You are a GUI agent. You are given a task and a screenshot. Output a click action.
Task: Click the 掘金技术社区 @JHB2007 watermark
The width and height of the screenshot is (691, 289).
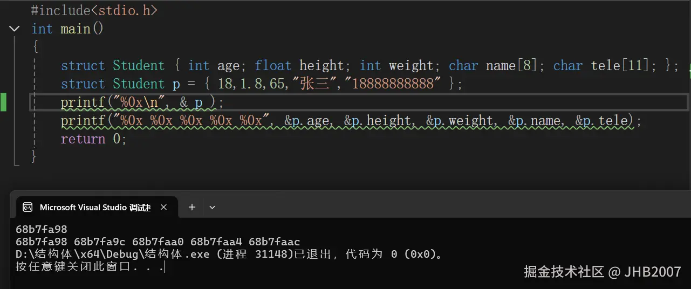click(x=602, y=272)
